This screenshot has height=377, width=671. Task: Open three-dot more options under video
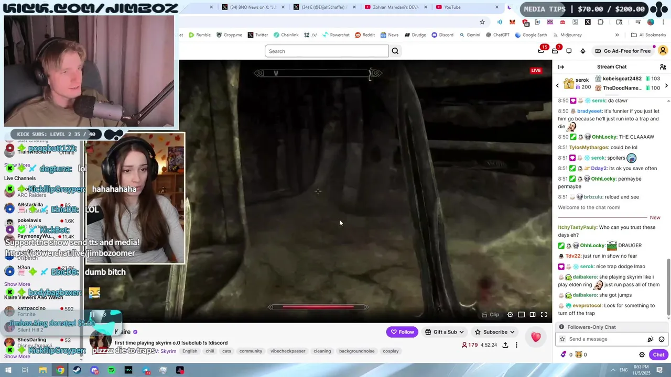pos(516,345)
